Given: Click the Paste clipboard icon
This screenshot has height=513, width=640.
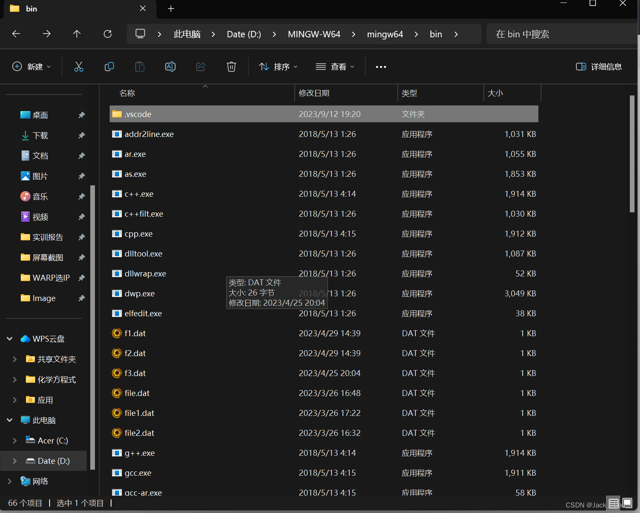Looking at the screenshot, I should [140, 67].
